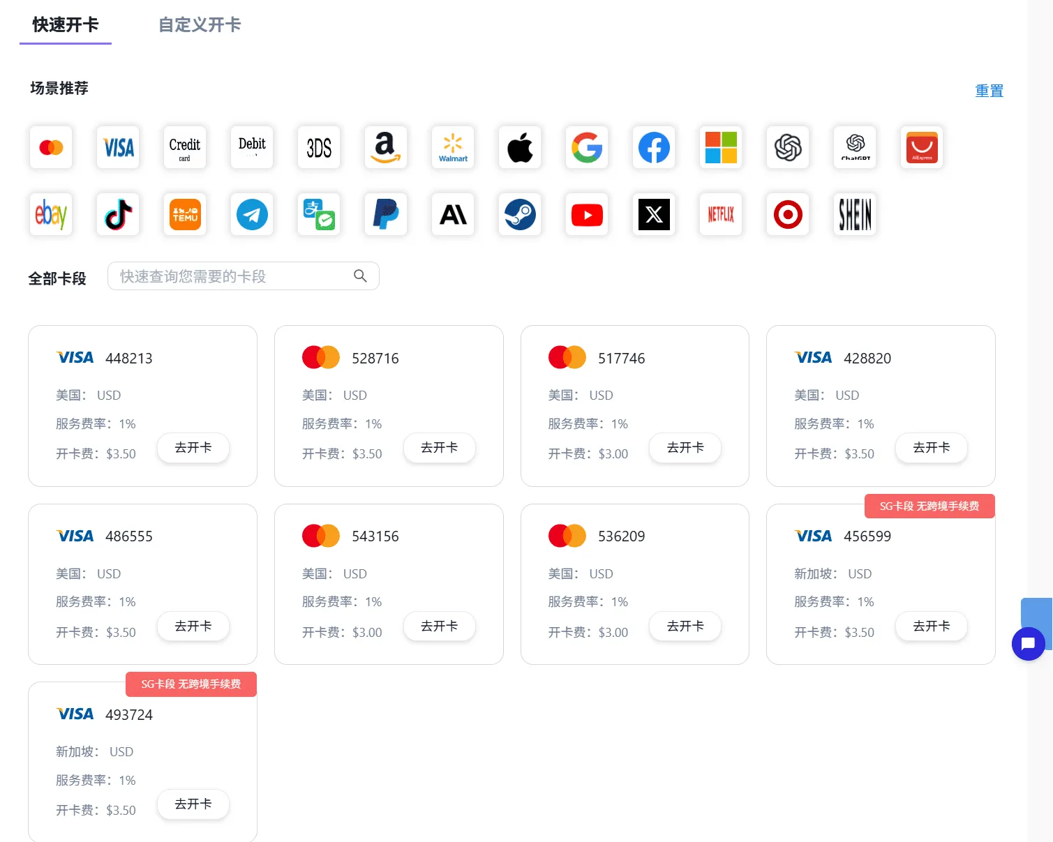Screen dimensions: 1053x842
Task: Select the Temu scenario icon
Action: point(185,214)
